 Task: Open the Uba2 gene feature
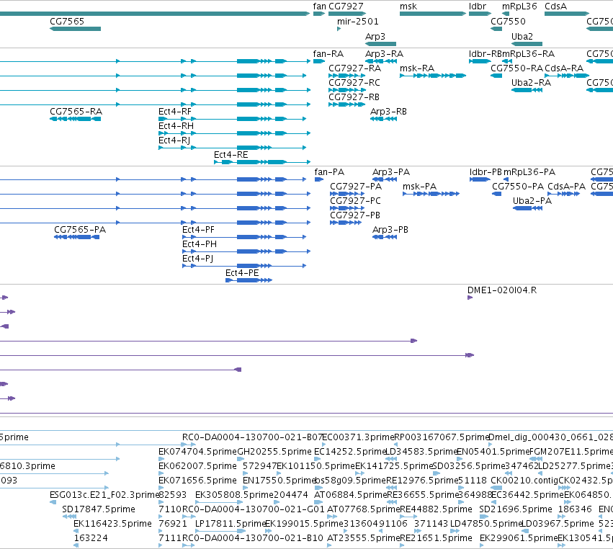pyautogui.click(x=527, y=43)
